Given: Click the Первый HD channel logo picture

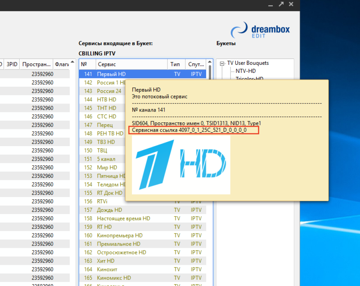Looking at the screenshot, I should tap(181, 164).
